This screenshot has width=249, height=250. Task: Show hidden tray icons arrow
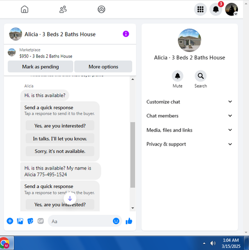pos(204,243)
